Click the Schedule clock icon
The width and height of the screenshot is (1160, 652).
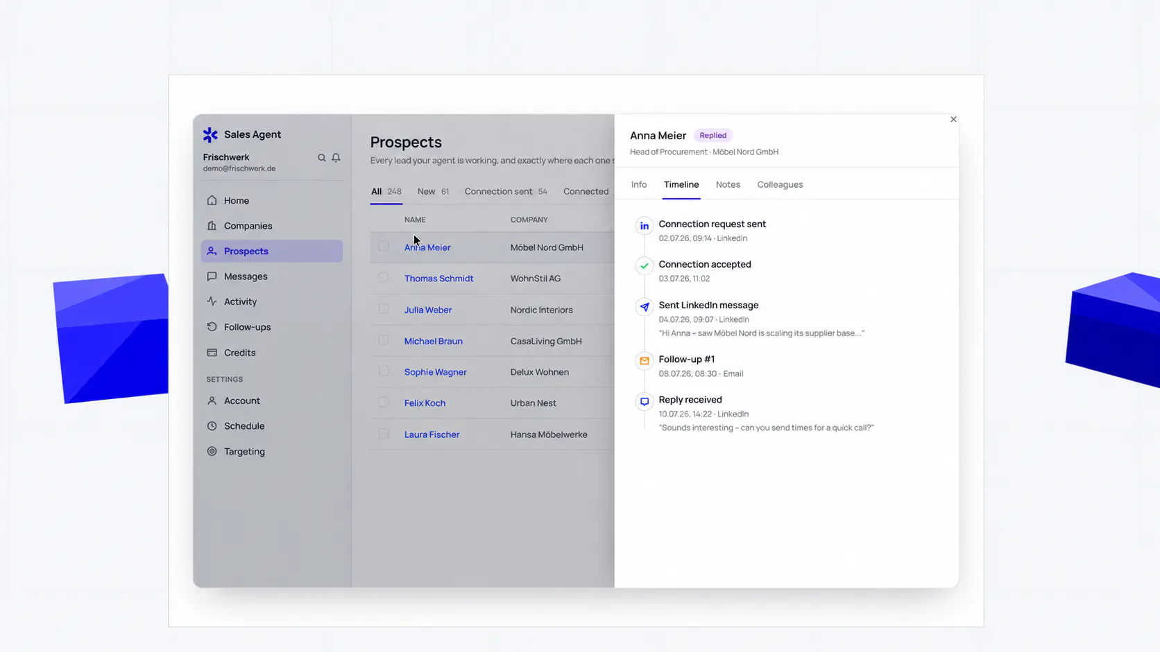point(212,426)
